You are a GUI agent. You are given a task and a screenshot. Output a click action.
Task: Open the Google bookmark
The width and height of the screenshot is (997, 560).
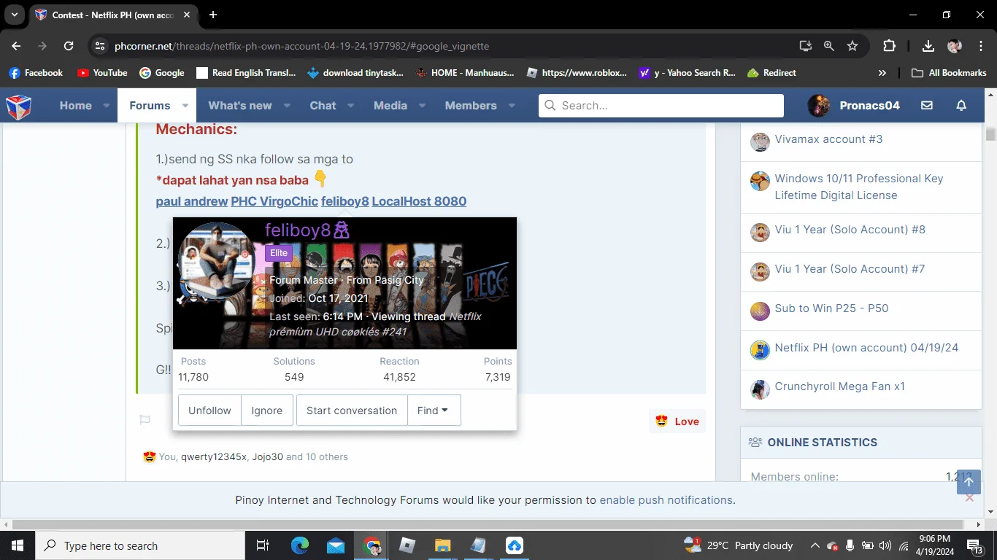click(x=162, y=73)
